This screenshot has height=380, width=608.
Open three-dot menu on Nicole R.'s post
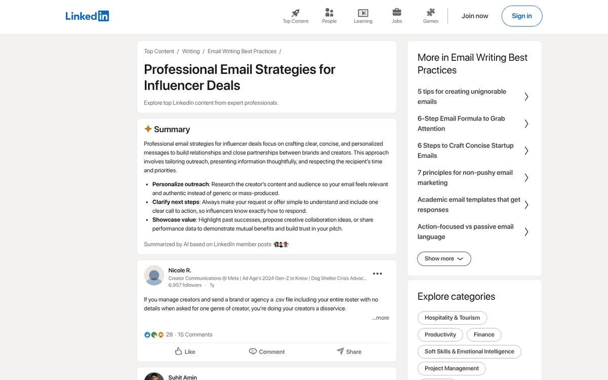tap(377, 274)
